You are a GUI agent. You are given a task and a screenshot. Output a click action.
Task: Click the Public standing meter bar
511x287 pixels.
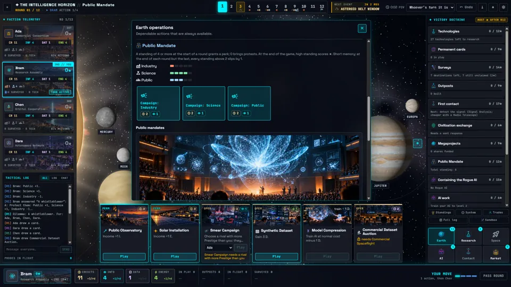point(181,80)
